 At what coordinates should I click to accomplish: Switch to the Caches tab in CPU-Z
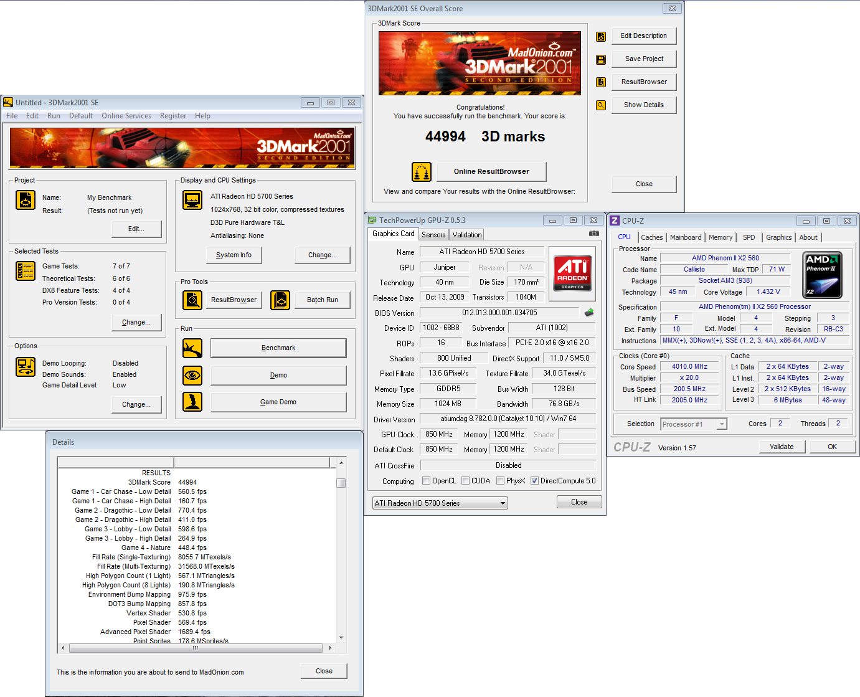pos(652,237)
